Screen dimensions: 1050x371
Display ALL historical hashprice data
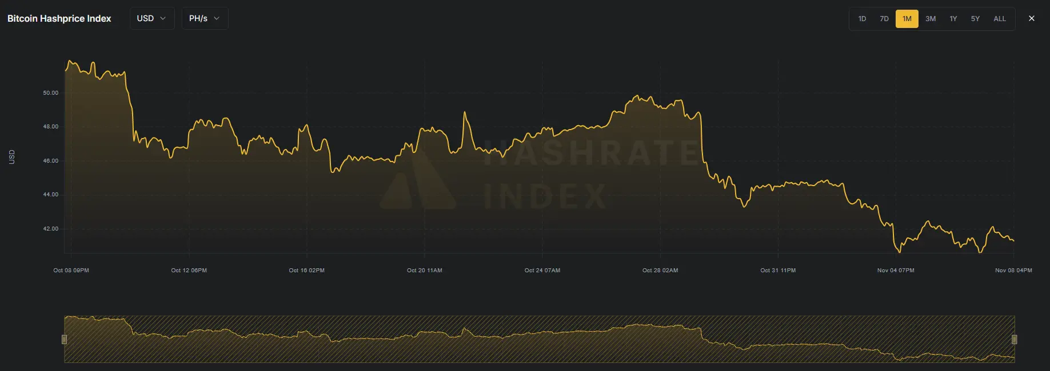point(999,19)
